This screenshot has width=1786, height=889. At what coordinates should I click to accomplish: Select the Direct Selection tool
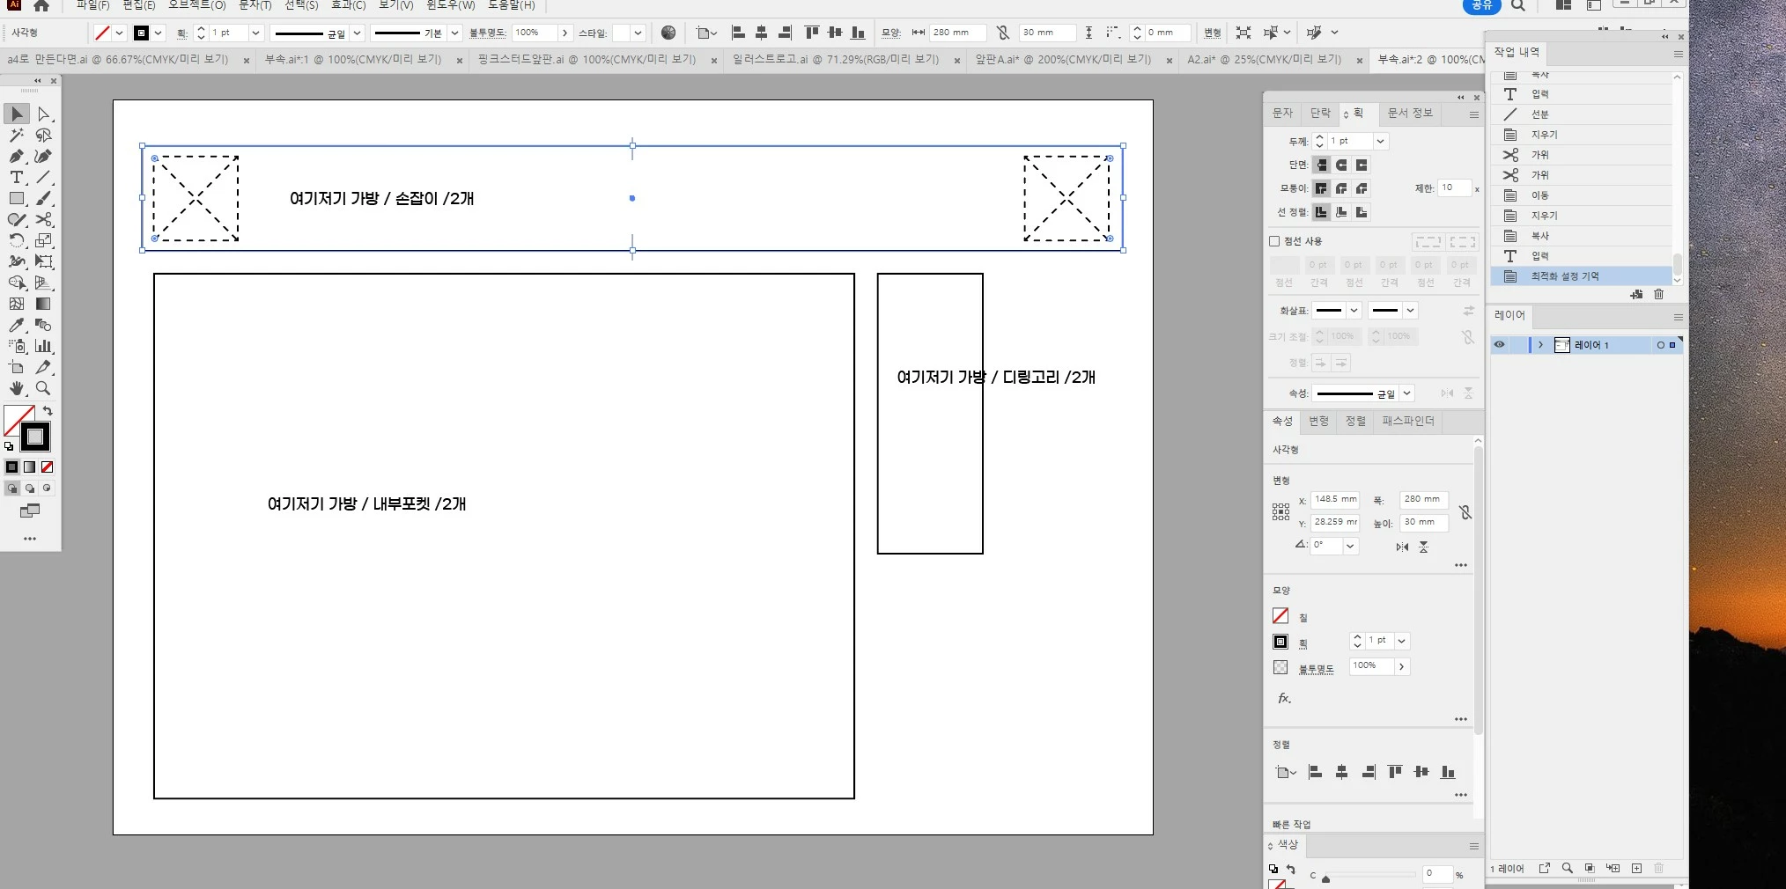pyautogui.click(x=43, y=114)
